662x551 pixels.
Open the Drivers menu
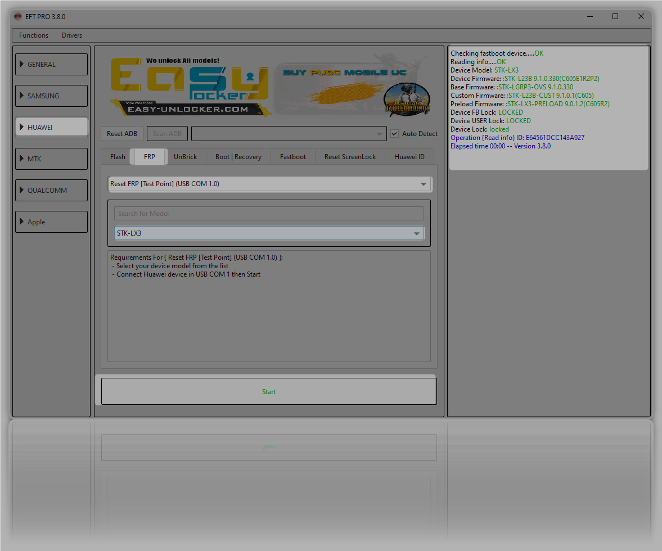tap(72, 35)
